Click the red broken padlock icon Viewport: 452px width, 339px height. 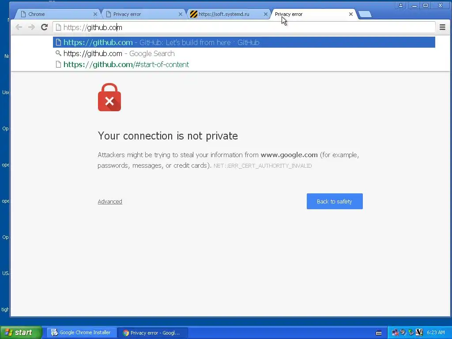click(109, 97)
